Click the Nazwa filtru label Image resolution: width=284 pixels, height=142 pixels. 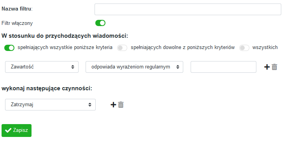pyautogui.click(x=17, y=9)
